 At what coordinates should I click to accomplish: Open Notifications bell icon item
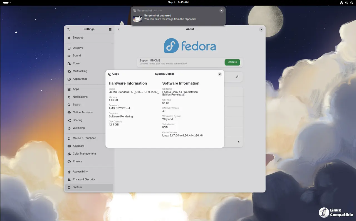tap(69, 97)
